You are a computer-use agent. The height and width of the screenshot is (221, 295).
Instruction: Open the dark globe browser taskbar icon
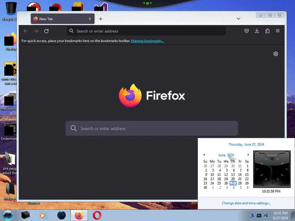pos(62,215)
